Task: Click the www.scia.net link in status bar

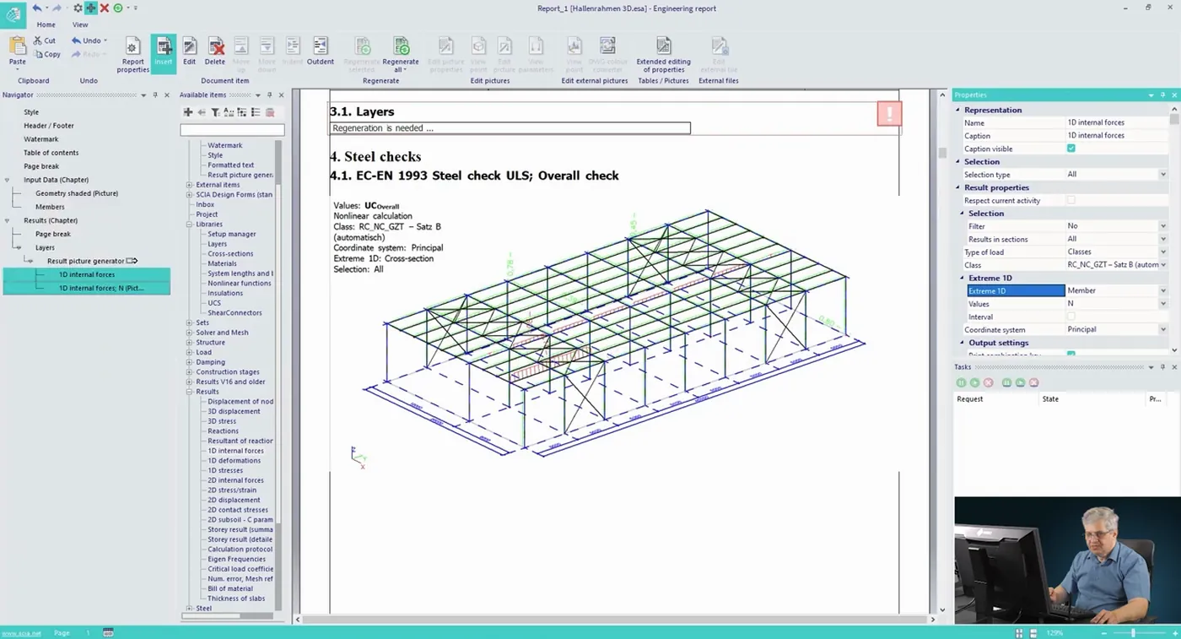Action: (x=20, y=633)
